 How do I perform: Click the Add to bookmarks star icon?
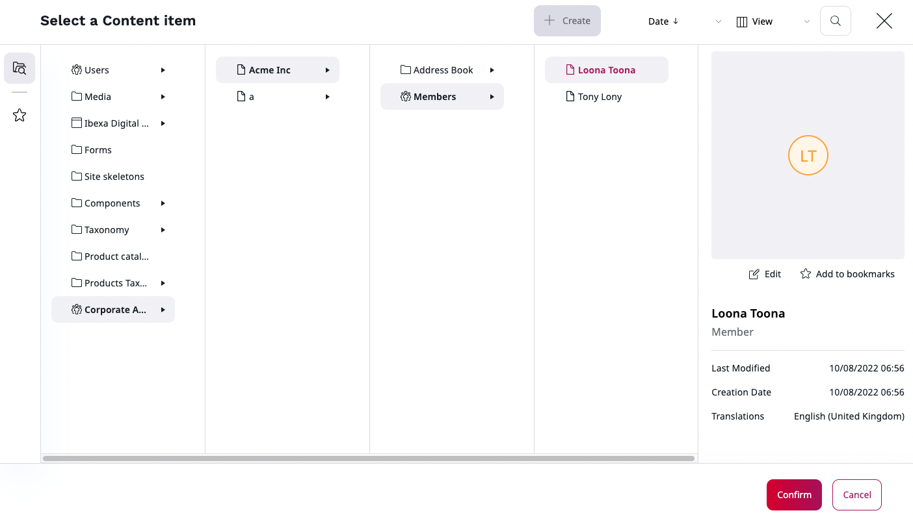(806, 274)
